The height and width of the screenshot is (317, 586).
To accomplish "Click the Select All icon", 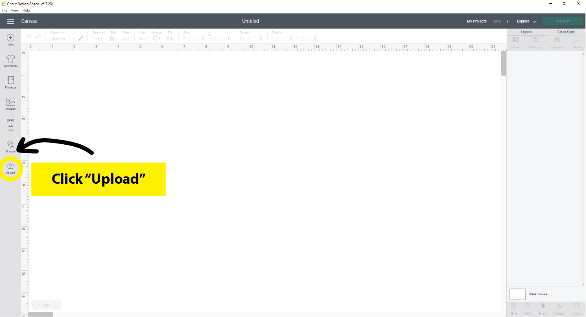I will (x=98, y=38).
